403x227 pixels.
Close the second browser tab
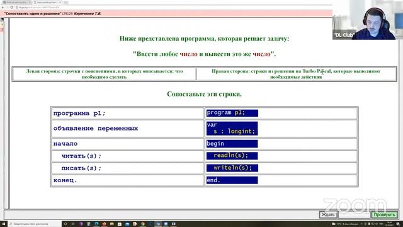[60, 2]
